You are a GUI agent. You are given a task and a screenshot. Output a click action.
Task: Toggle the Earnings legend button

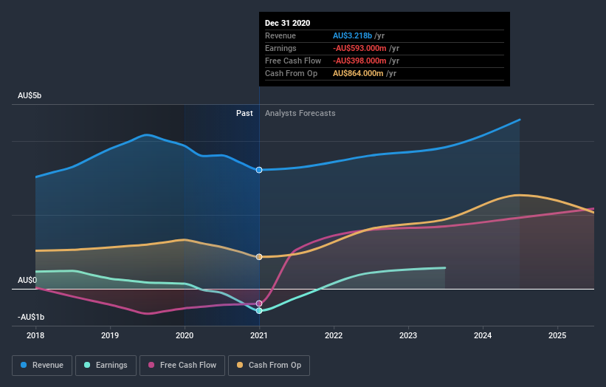[106, 366]
